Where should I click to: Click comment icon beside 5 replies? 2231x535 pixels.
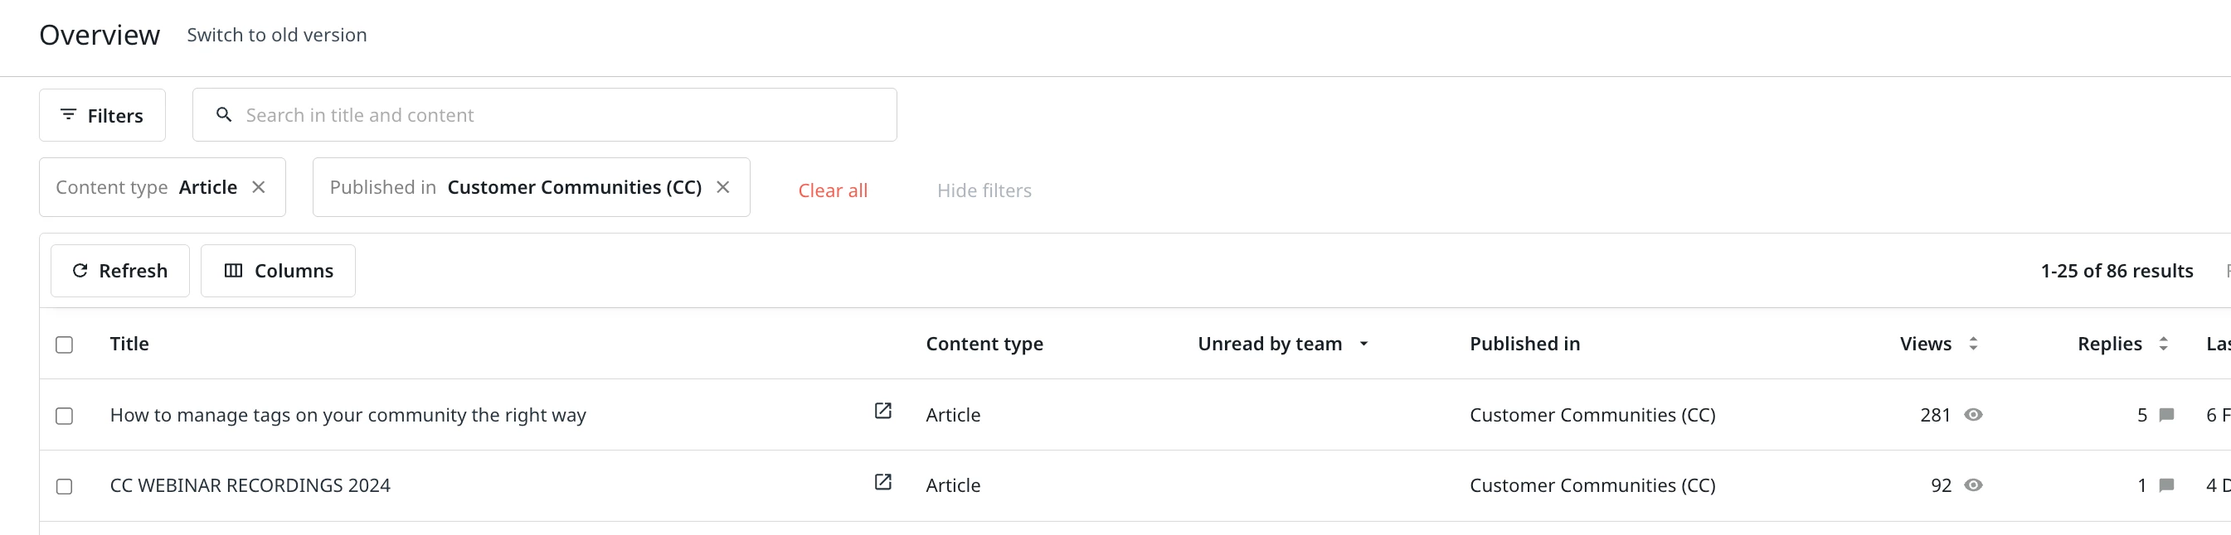(2166, 414)
